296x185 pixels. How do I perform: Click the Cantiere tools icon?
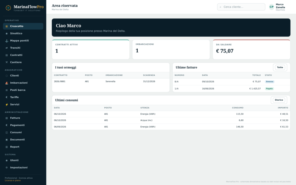point(7,62)
